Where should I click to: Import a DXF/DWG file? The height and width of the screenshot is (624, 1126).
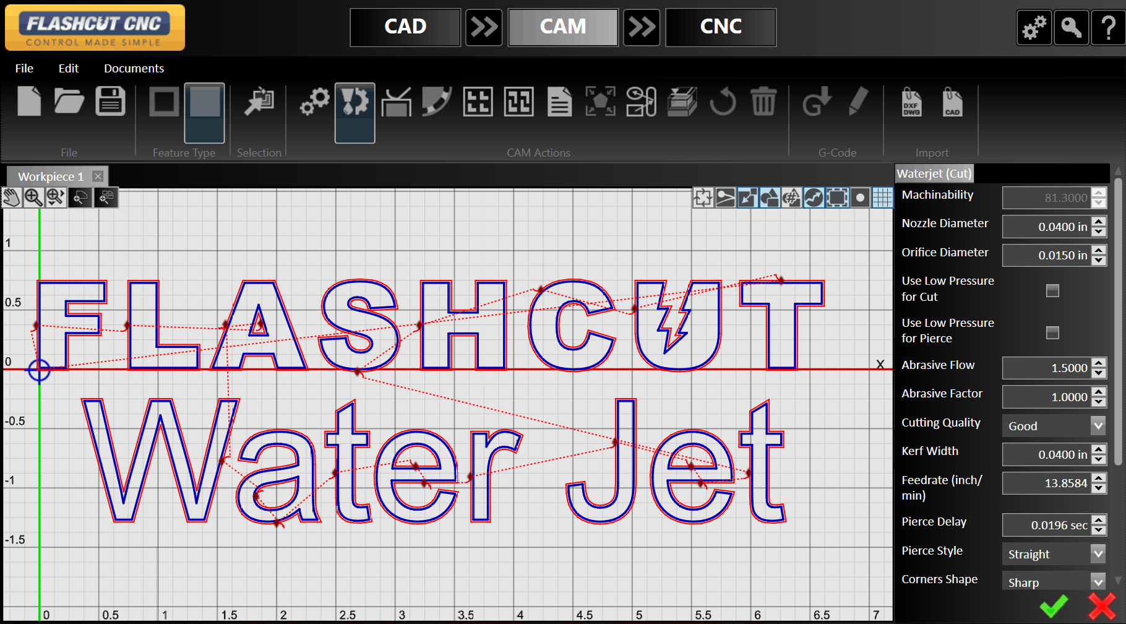[911, 102]
